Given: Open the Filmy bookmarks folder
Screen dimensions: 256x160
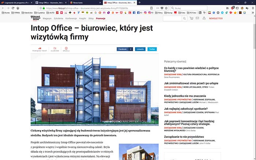Looking at the screenshot, I should coord(159,12).
